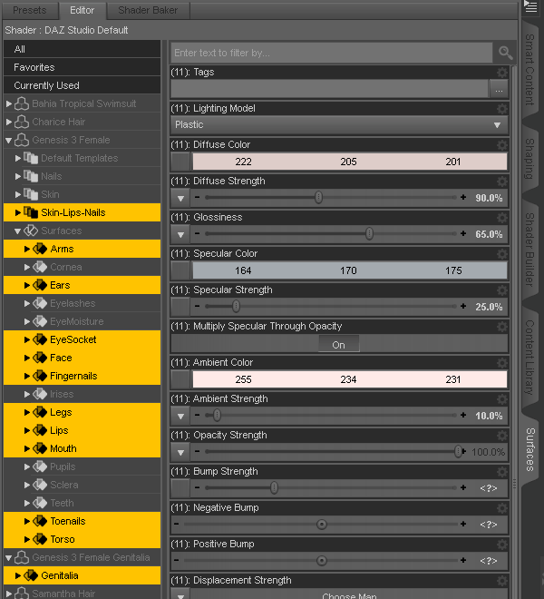
Task: Click the Arms surface icon
Action: point(40,249)
